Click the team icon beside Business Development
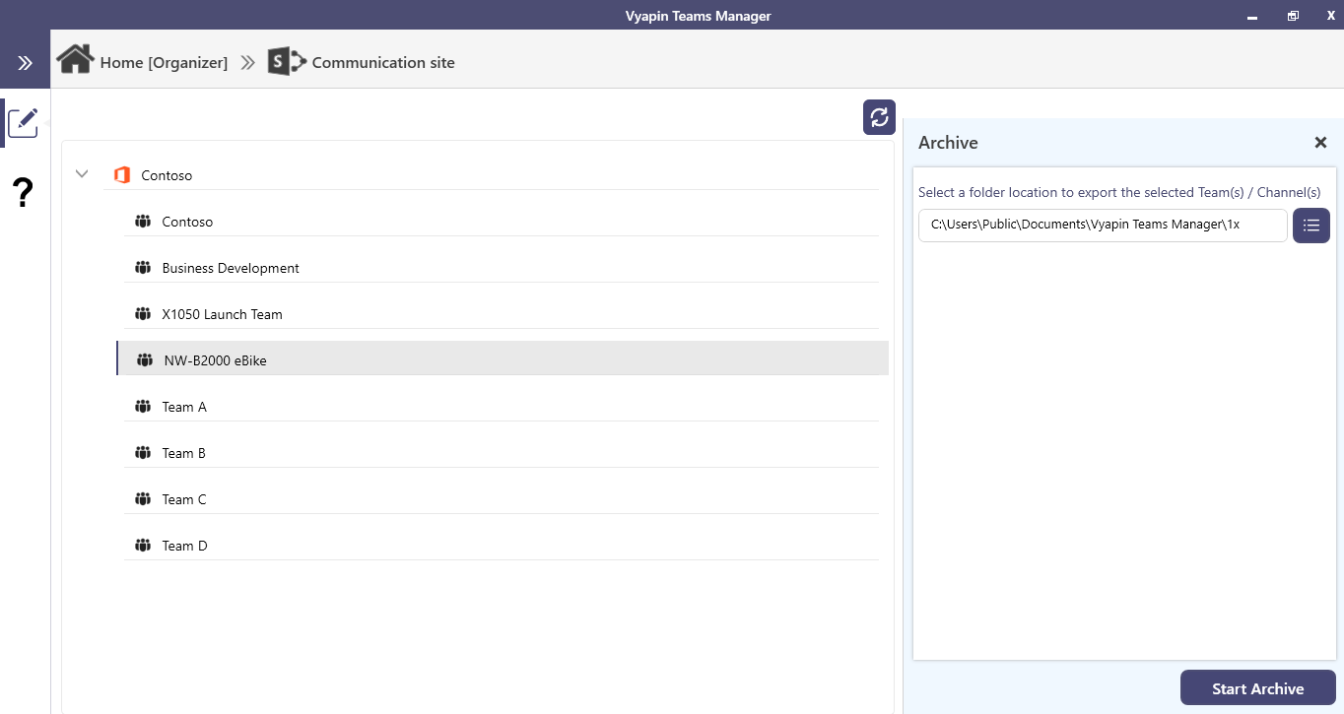1344x714 pixels. [143, 268]
